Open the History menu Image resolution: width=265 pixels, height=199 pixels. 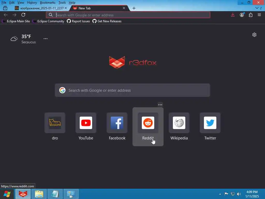[x=32, y=3]
